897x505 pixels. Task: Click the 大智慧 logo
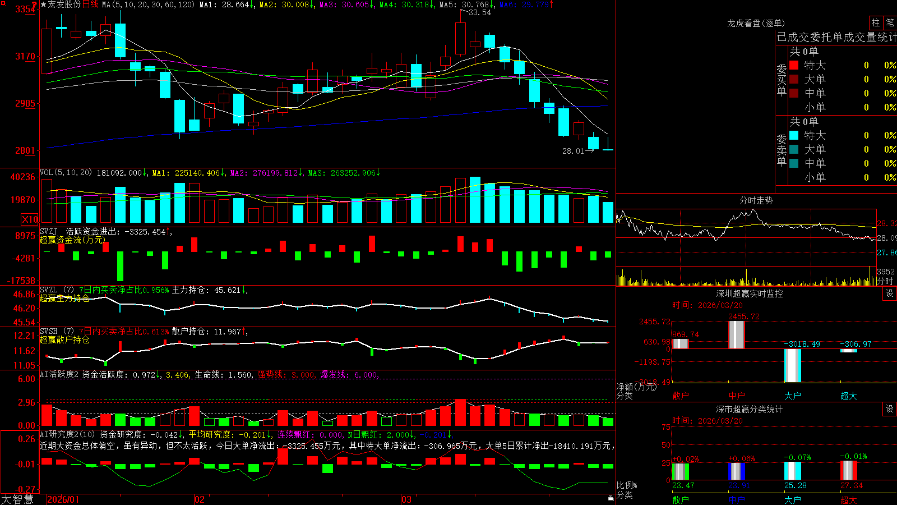[x=17, y=499]
